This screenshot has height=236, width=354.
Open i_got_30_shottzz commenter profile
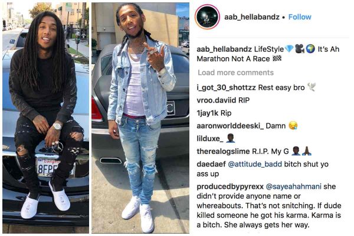tap(226, 88)
